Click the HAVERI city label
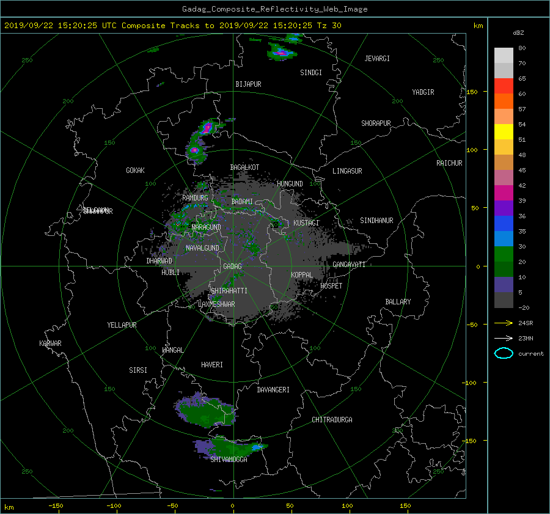This screenshot has height=514, width=550. coord(212,365)
